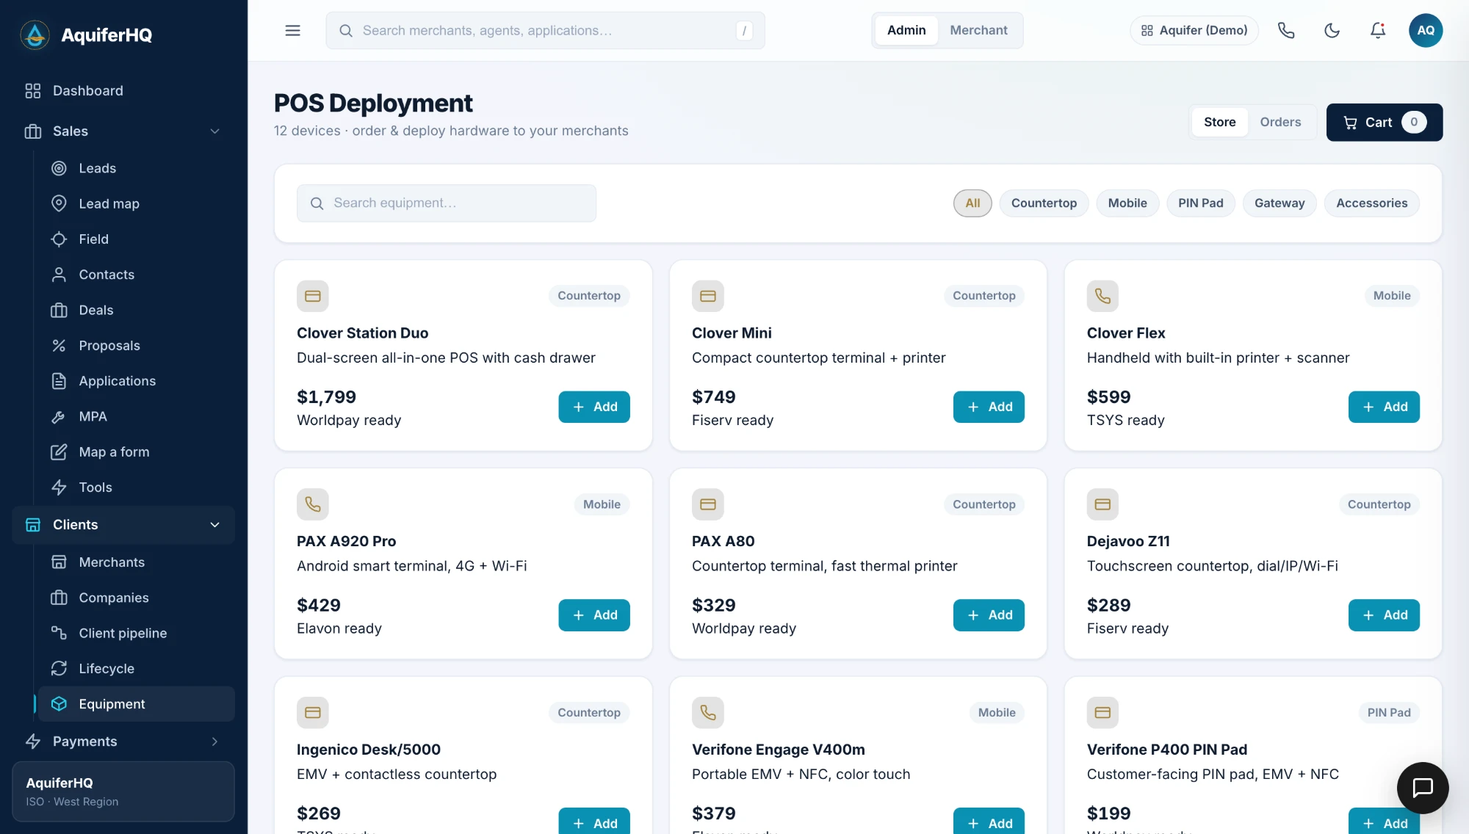Go to Lead map page
Image resolution: width=1469 pixels, height=834 pixels.
point(137,203)
